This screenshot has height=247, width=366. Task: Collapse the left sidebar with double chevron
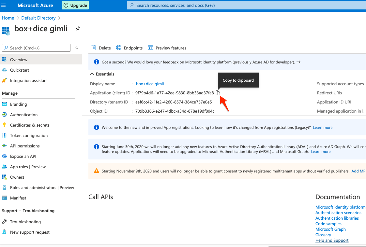(77, 48)
